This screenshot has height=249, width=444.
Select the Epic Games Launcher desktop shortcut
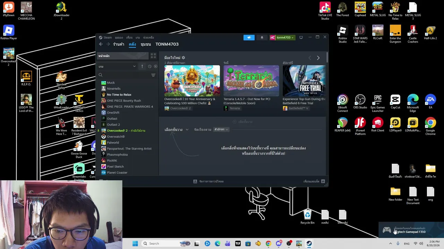pyautogui.click(x=378, y=103)
